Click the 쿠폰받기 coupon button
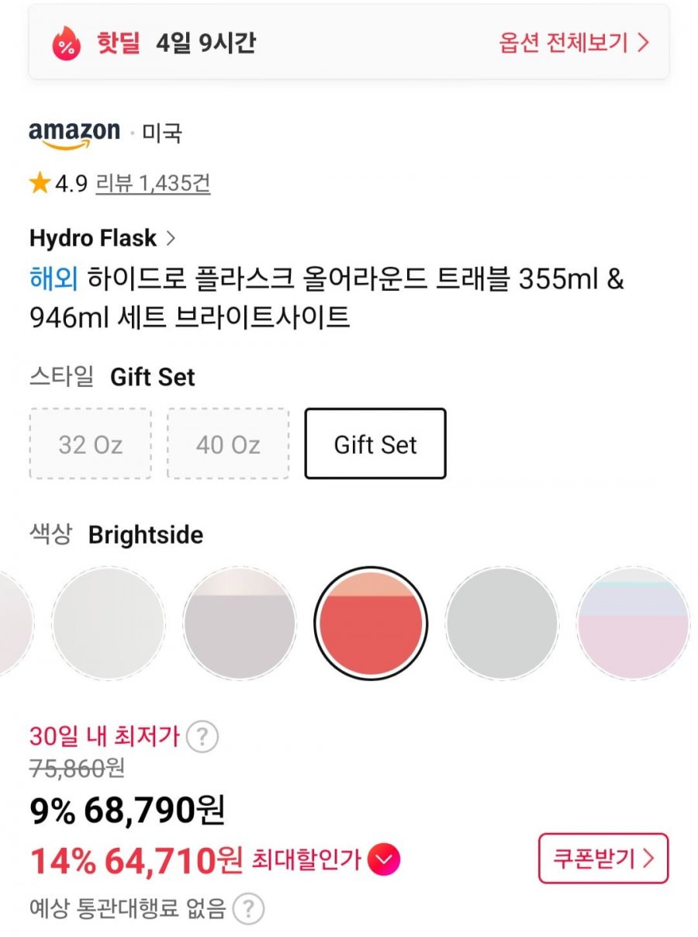 [603, 859]
